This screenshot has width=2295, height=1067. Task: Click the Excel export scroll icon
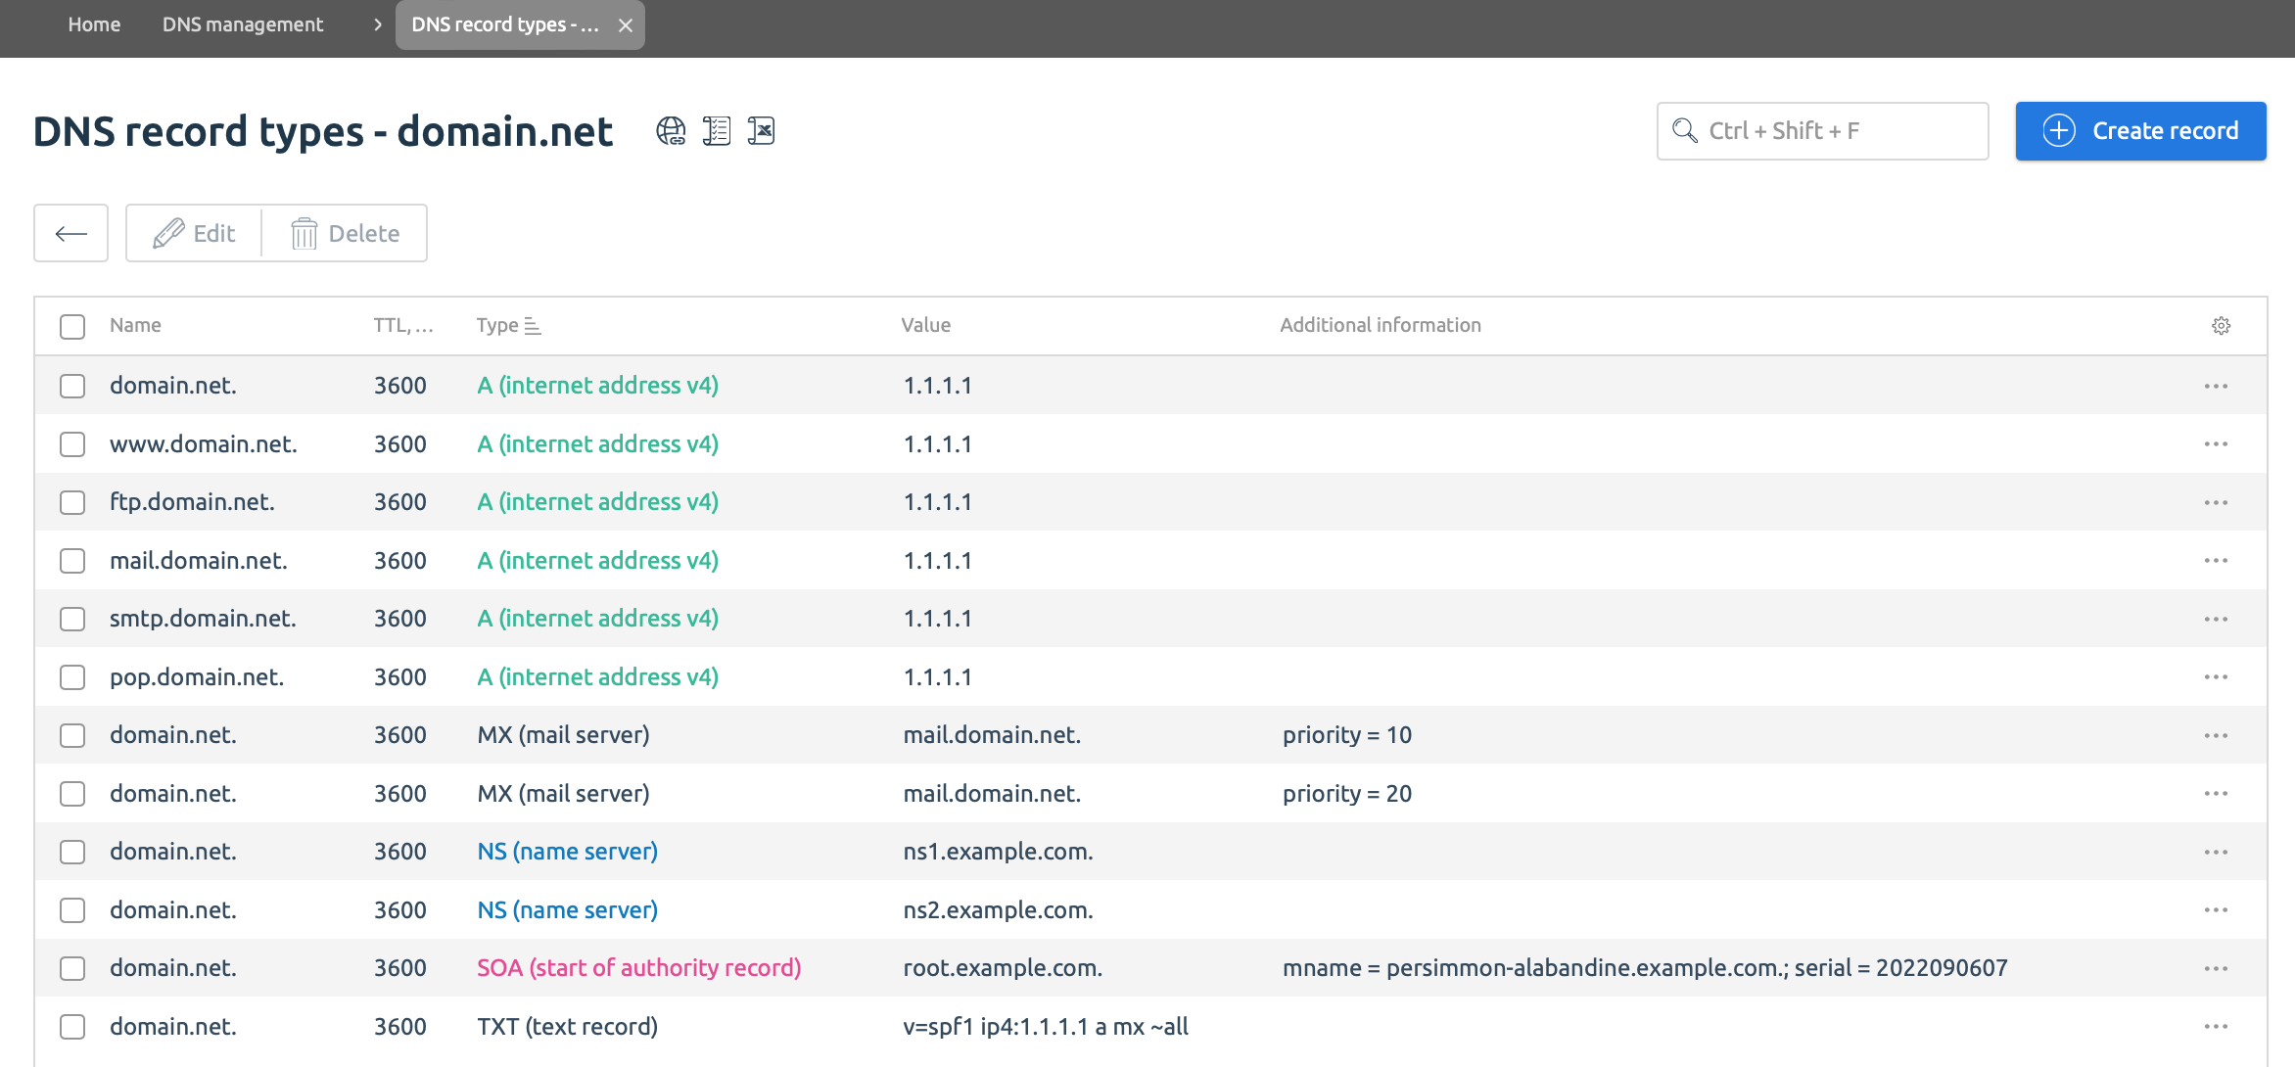pos(761,131)
